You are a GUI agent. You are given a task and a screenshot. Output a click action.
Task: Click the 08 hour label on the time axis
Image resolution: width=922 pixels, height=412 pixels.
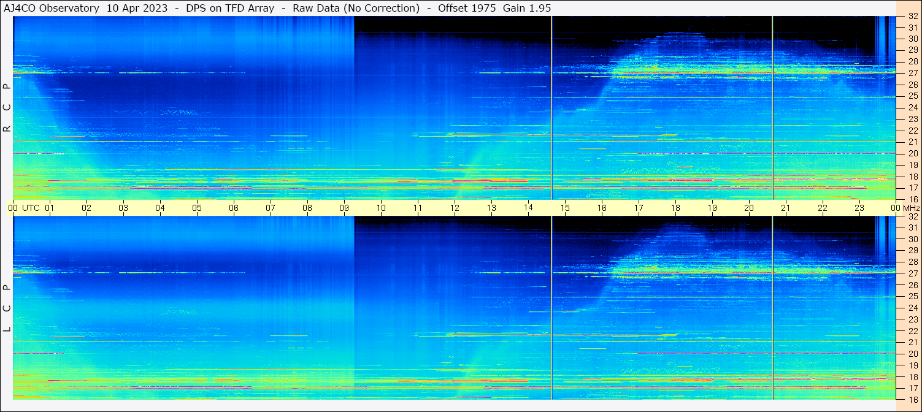coord(307,208)
